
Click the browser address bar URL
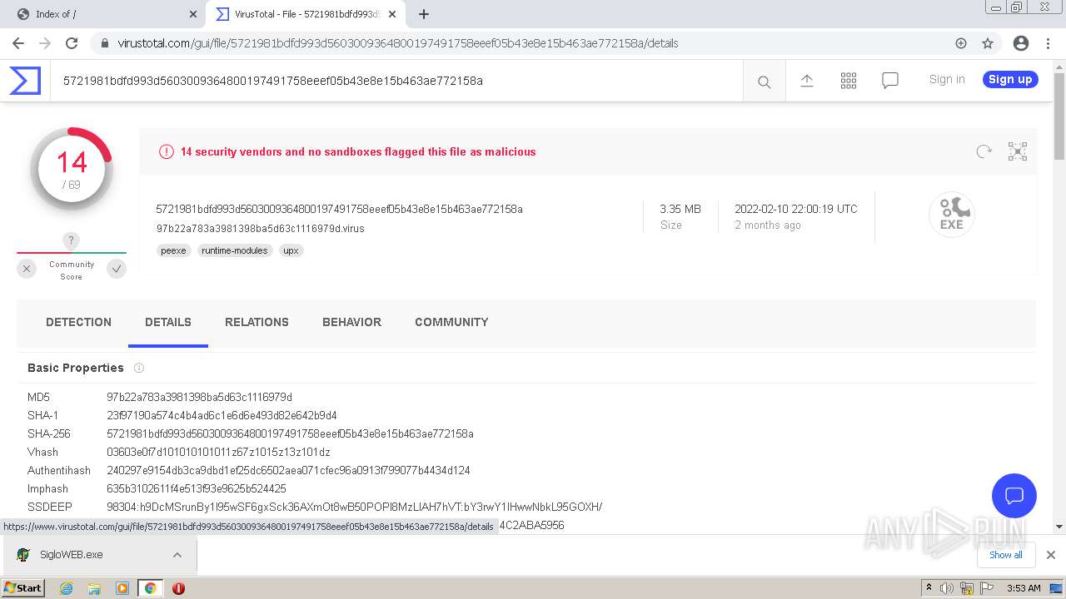[x=398, y=43]
